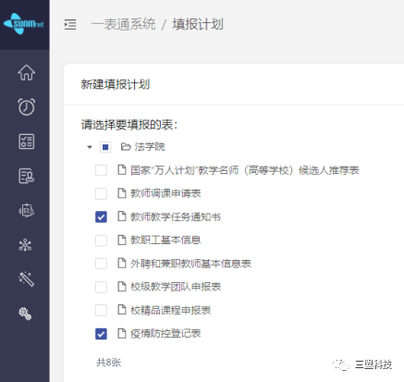Click the 法学院 folder icon
The height and width of the screenshot is (382, 404).
[126, 146]
